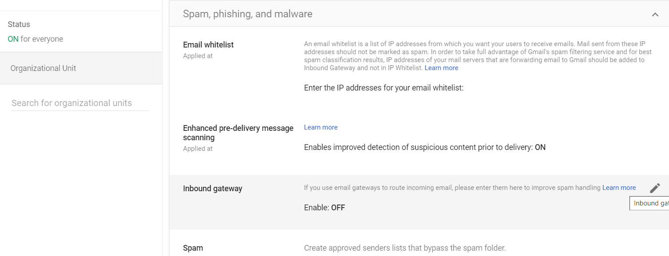Viewport: 669px width, 256px height.
Task: Click the Spam, phishing, and malware heading
Action: tap(248, 14)
